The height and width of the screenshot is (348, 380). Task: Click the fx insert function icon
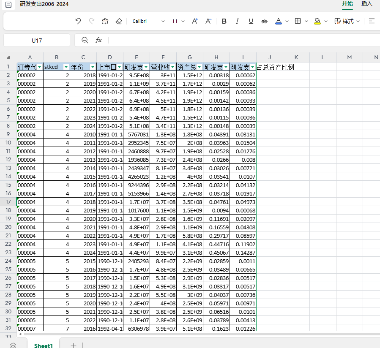pos(98,40)
